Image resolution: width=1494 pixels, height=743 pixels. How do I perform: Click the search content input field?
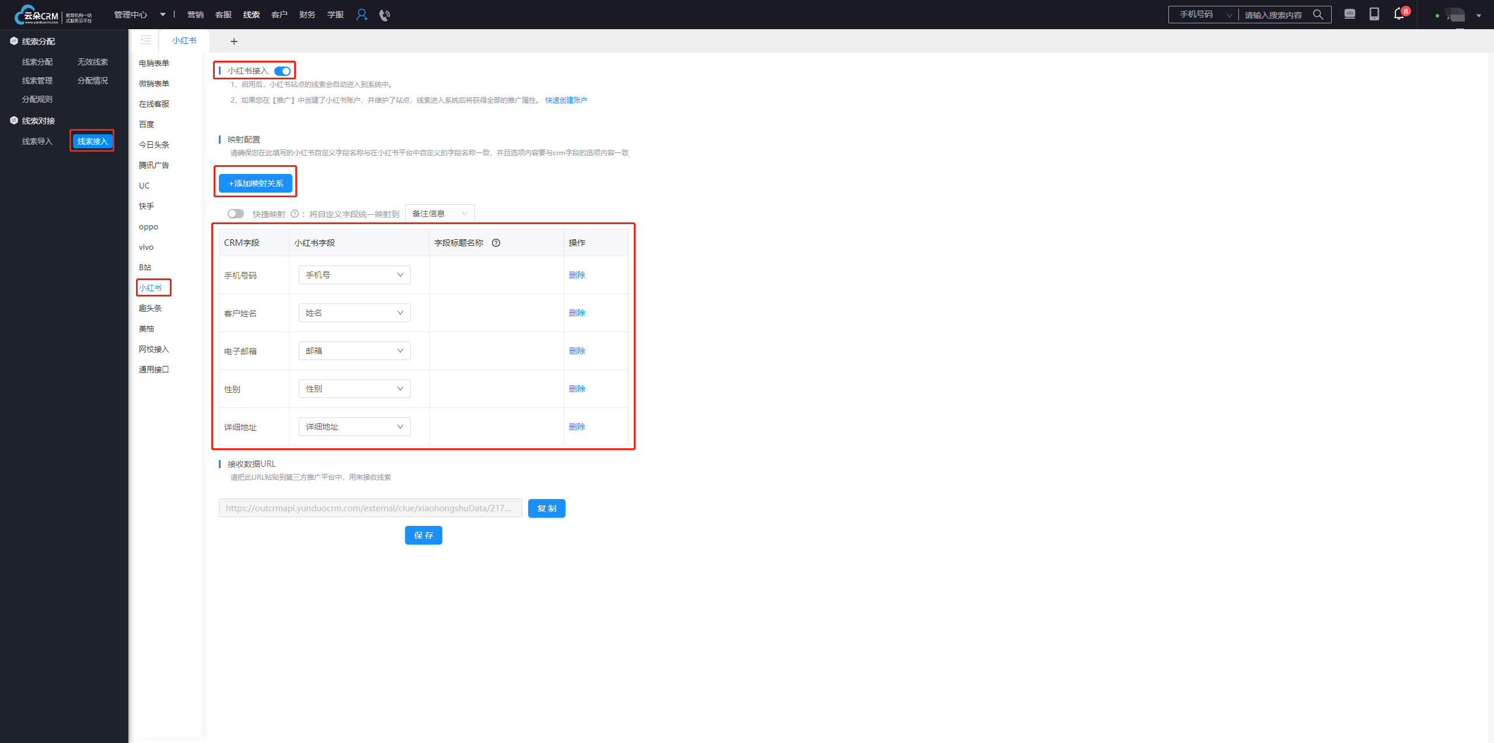1273,15
